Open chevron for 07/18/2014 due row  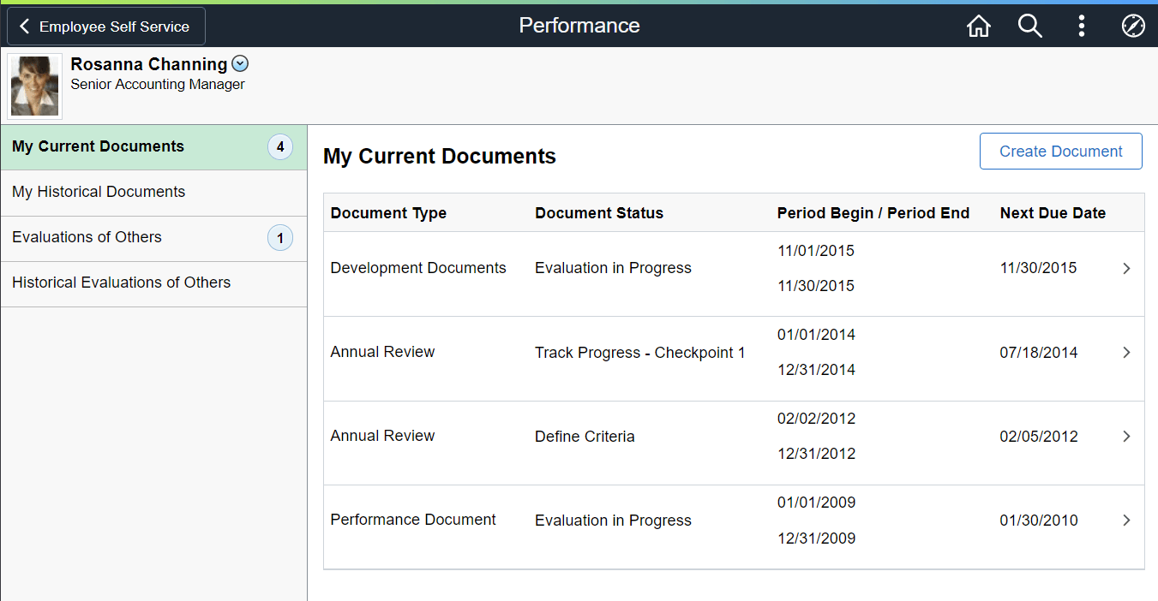[x=1126, y=353]
